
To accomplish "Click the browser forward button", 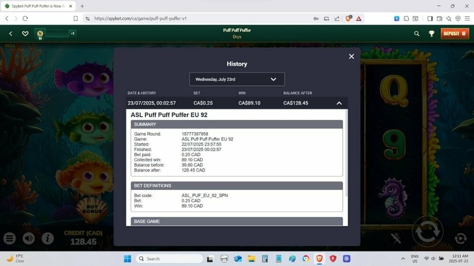I will (x=16, y=18).
